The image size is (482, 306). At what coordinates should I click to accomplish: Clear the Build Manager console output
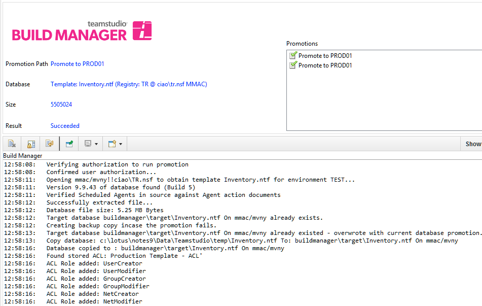point(12,144)
